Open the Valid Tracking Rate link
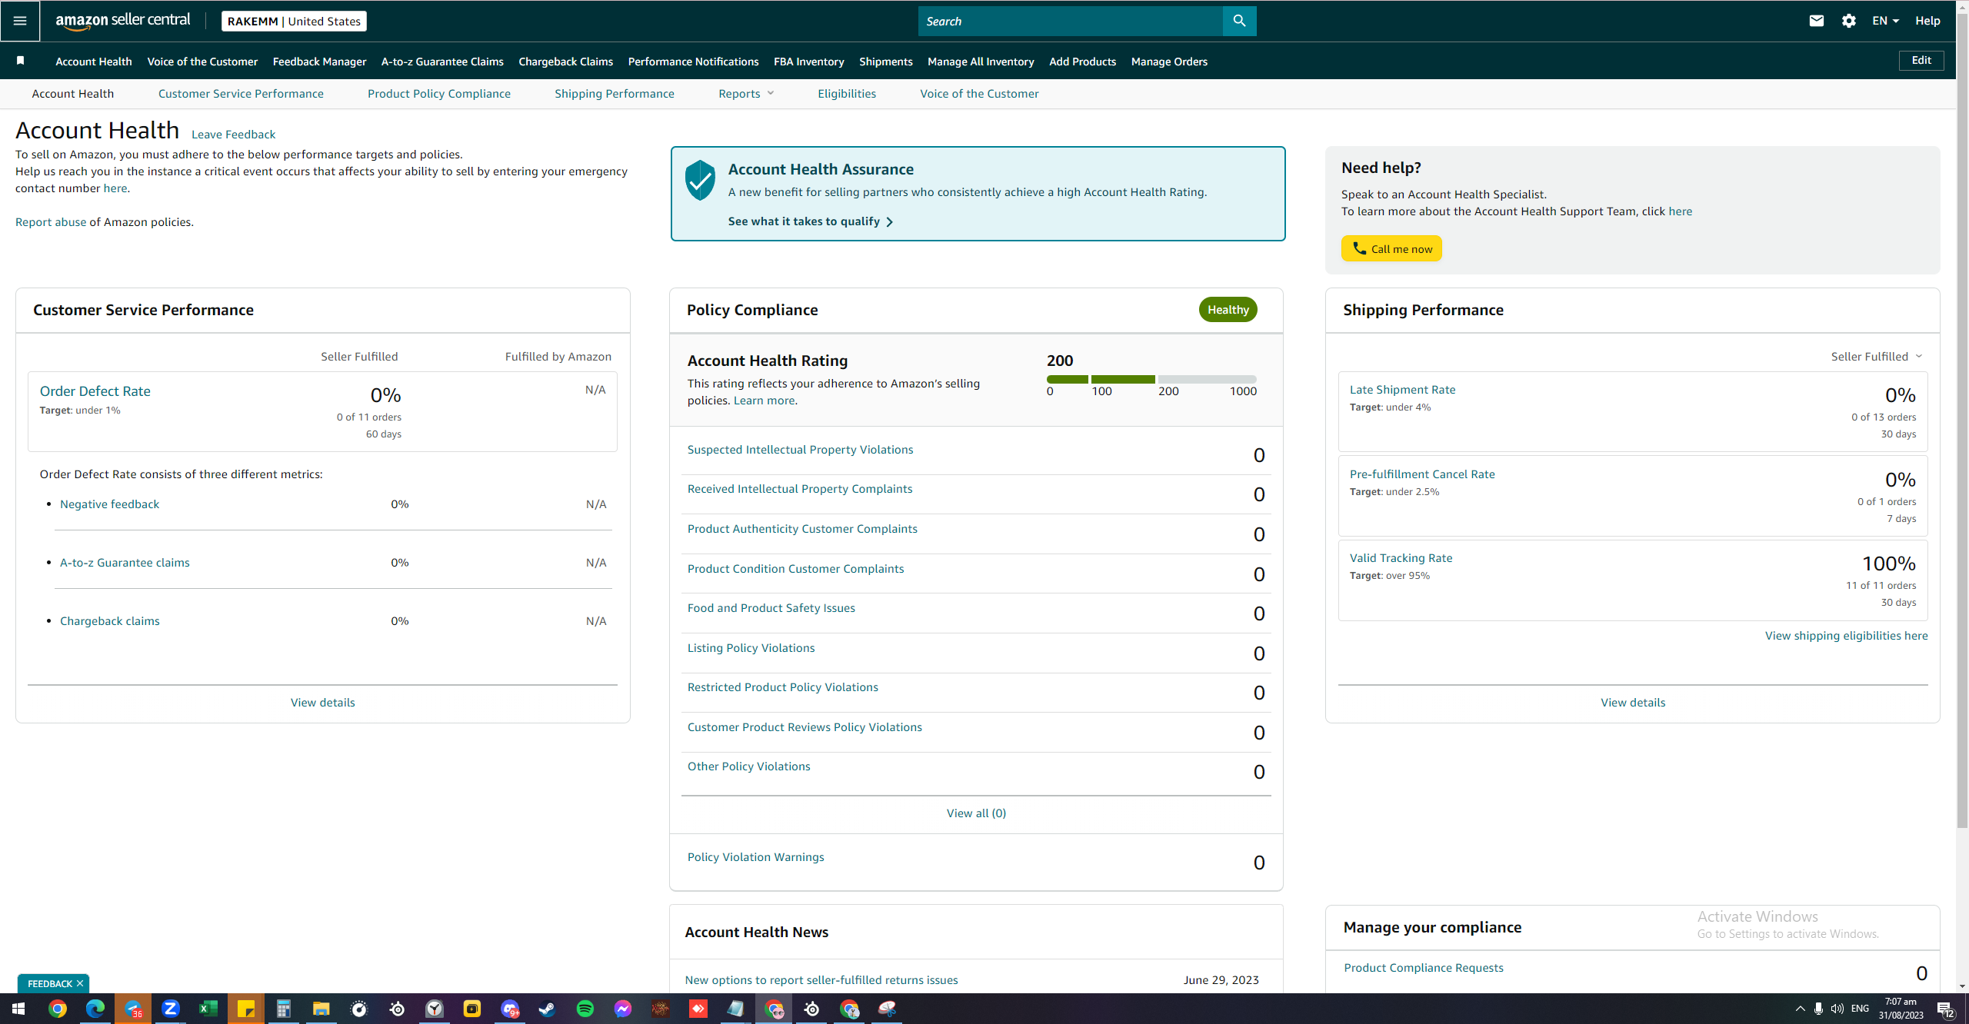The image size is (1969, 1024). tap(1401, 558)
